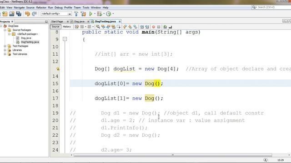Click the Shift Line Left icon
The image size is (291, 163).
(x=142, y=27)
